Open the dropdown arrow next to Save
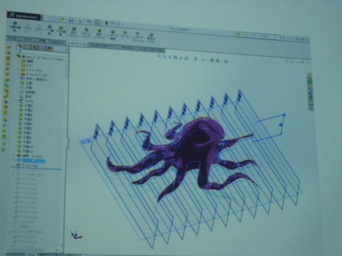This screenshot has height=256, width=342. pos(75,21)
